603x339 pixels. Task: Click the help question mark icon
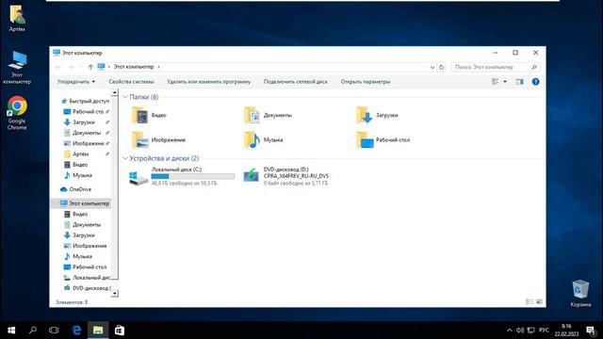[535, 82]
